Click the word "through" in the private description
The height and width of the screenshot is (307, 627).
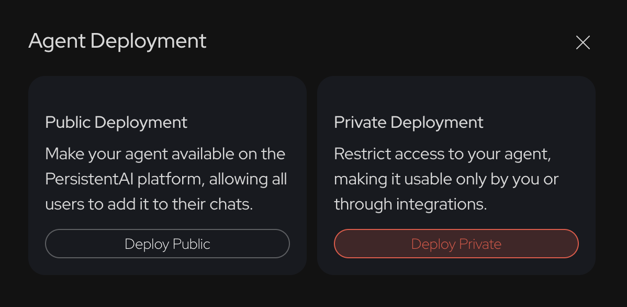click(363, 204)
